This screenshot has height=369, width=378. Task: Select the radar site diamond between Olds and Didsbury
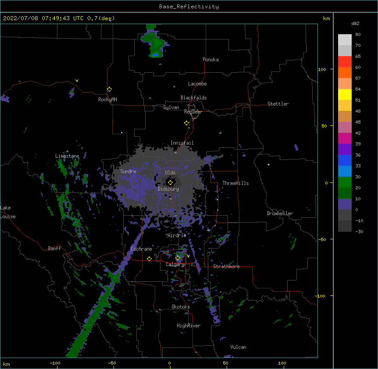(170, 183)
